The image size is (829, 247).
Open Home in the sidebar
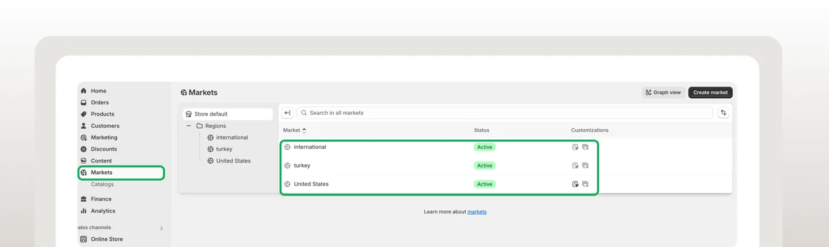[98, 91]
